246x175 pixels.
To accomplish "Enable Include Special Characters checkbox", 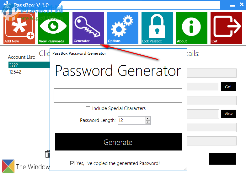I will pyautogui.click(x=88, y=108).
